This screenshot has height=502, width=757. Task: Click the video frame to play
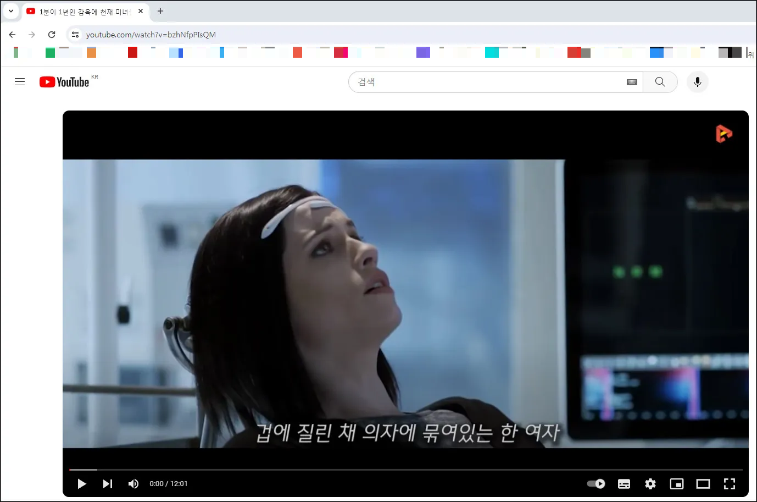[x=405, y=304]
